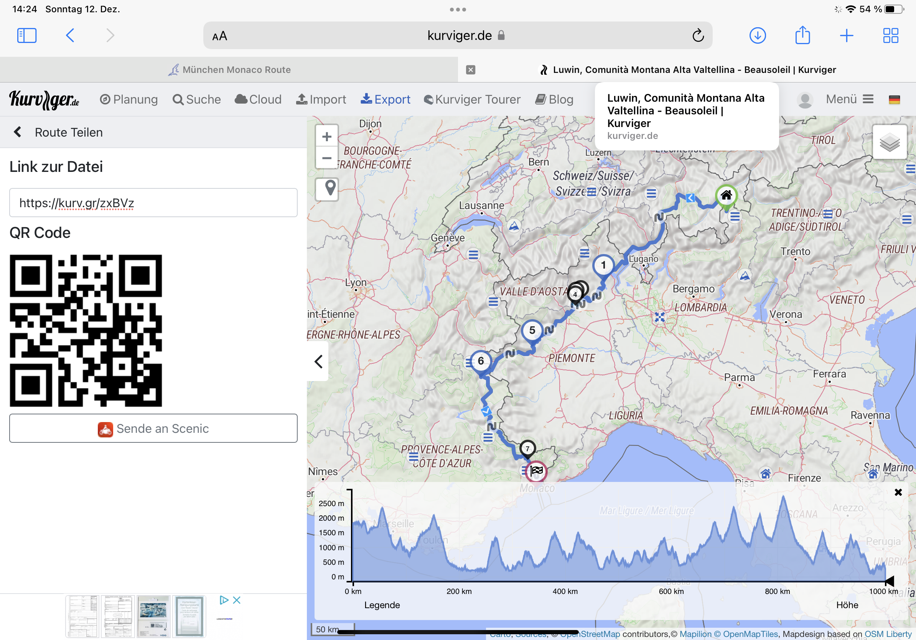This screenshot has height=640, width=916.
Task: Go back in Safari history
Action: pyautogui.click(x=70, y=36)
